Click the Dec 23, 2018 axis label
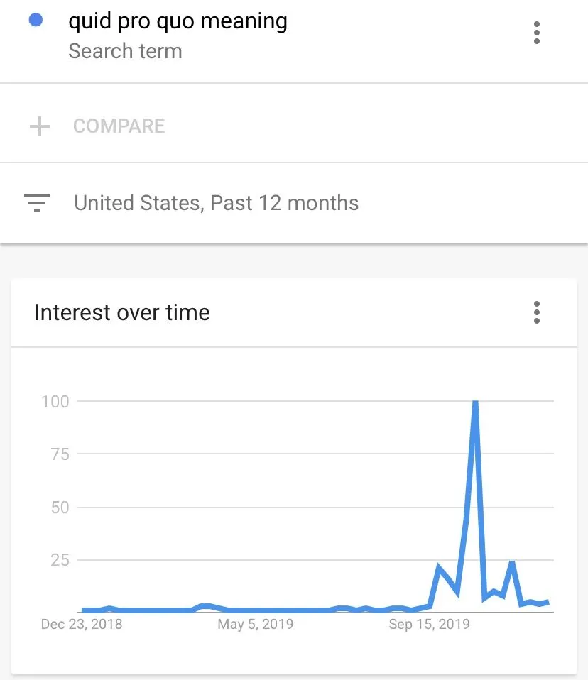Image resolution: width=588 pixels, height=680 pixels. [82, 625]
